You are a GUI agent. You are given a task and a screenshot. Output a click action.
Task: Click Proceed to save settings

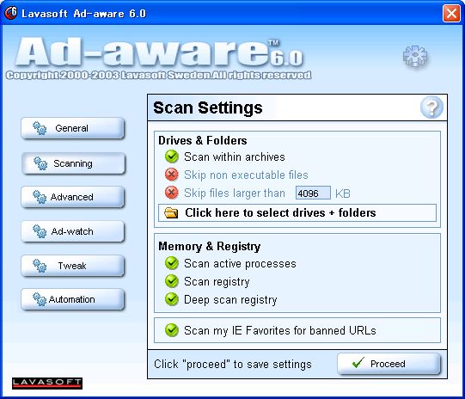click(x=389, y=364)
